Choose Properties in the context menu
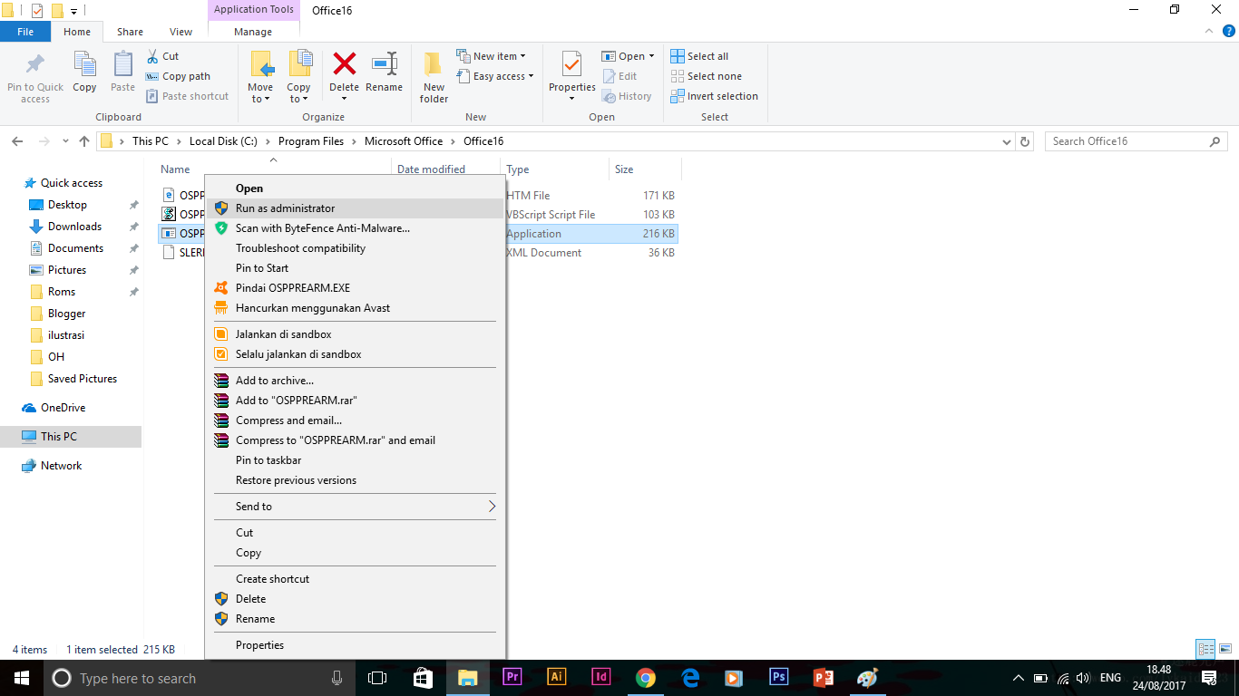The width and height of the screenshot is (1239, 696). pyautogui.click(x=355, y=645)
